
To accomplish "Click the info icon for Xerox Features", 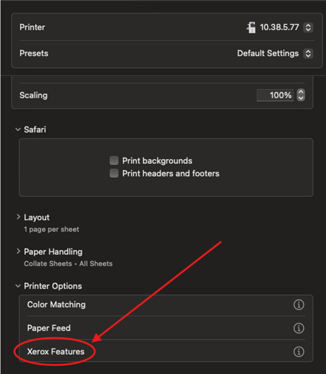I will pos(298,352).
